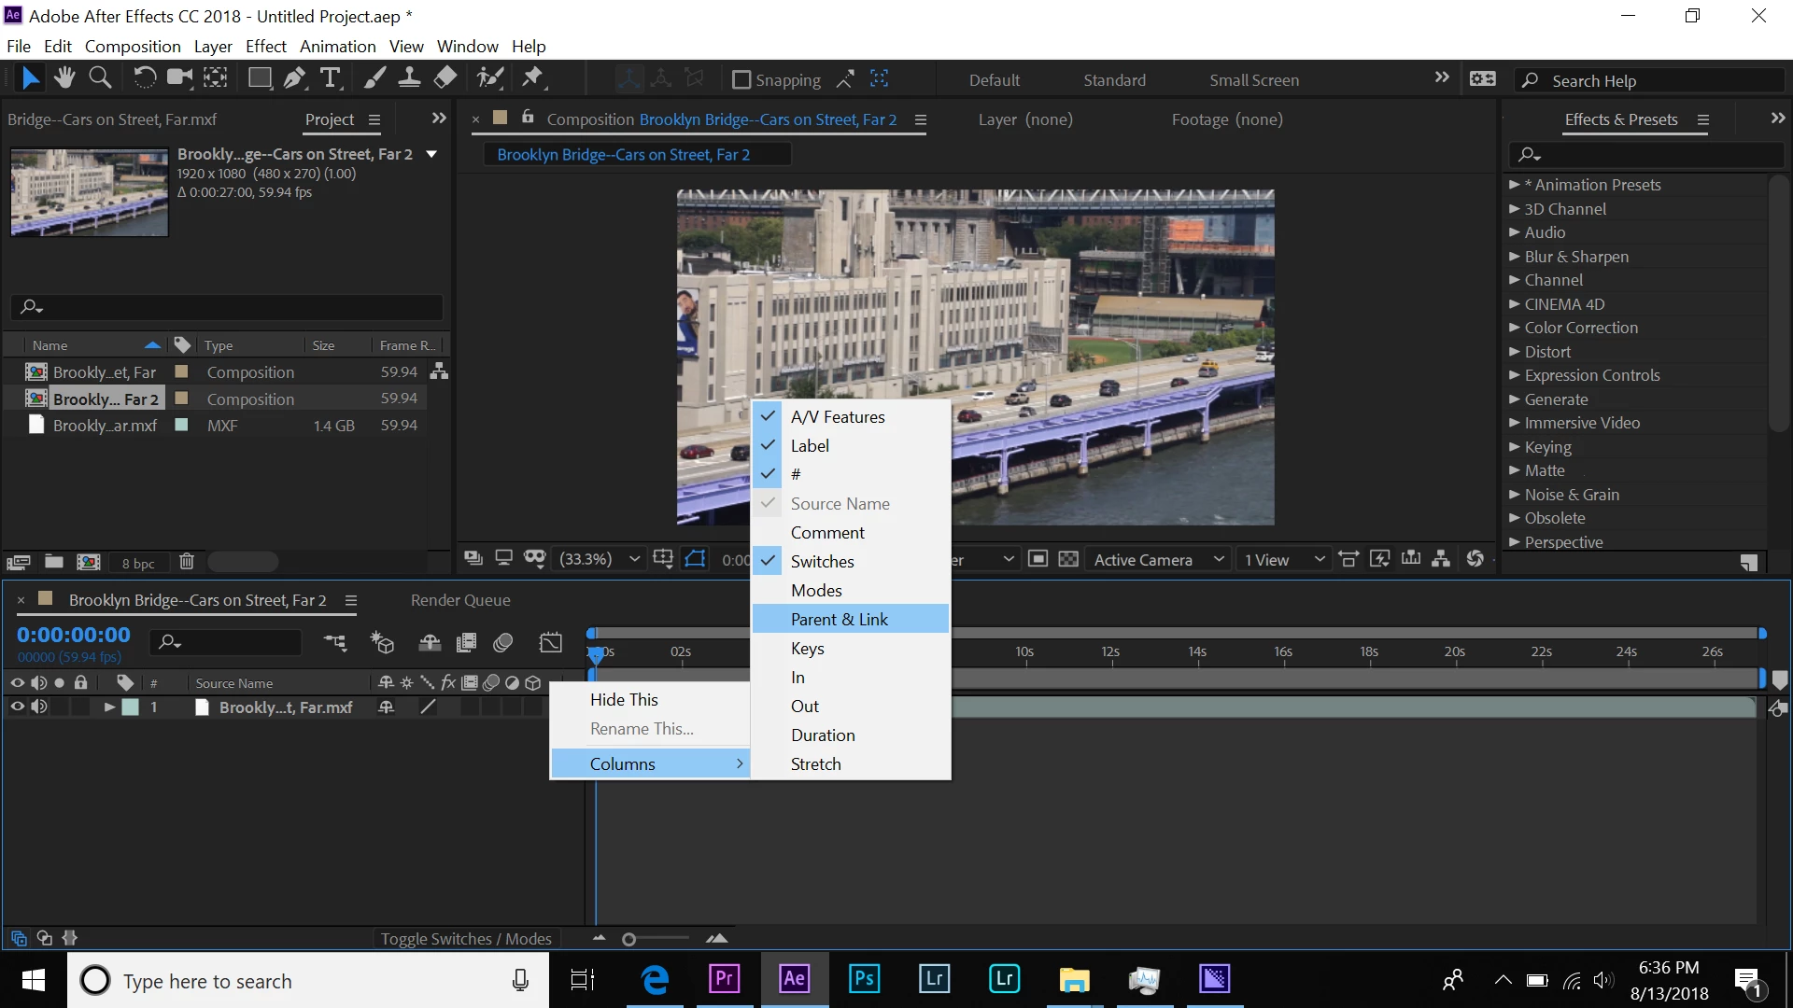Select the Hand tool in toolbar
The height and width of the screenshot is (1008, 1793).
pyautogui.click(x=64, y=78)
